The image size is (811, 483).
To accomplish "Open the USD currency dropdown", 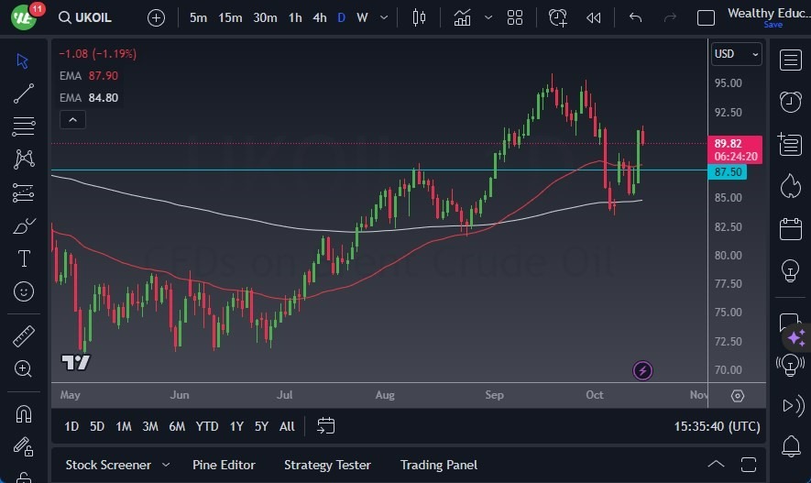I will [736, 54].
